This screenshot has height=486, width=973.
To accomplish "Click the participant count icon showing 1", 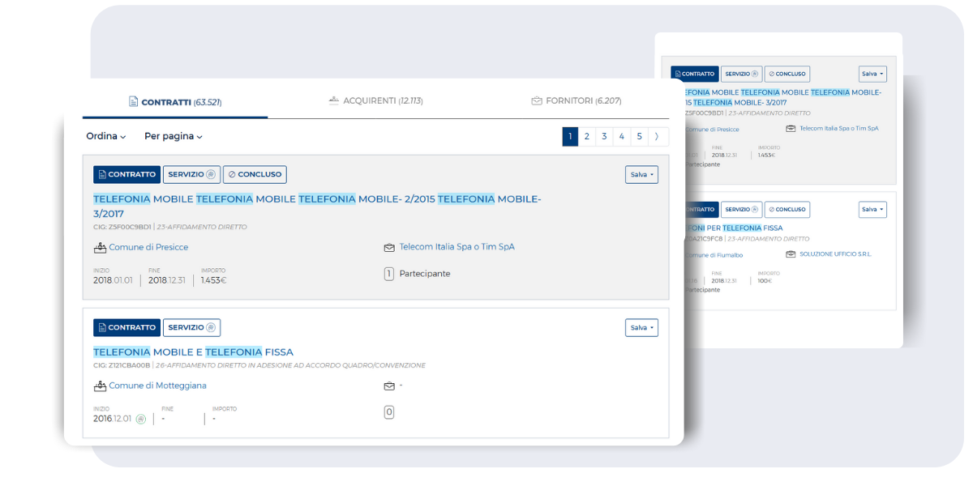I will click(389, 274).
